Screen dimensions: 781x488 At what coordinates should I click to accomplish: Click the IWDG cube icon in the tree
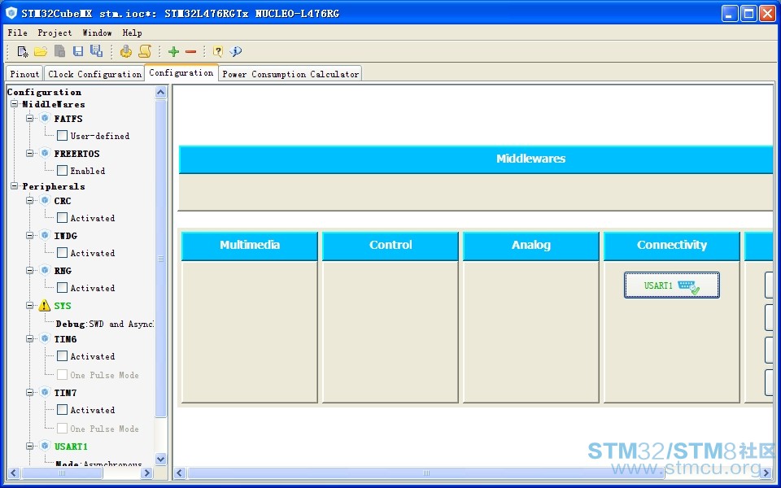(x=46, y=235)
